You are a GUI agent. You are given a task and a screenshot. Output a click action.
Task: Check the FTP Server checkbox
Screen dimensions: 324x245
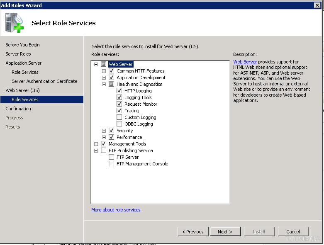(x=111, y=157)
